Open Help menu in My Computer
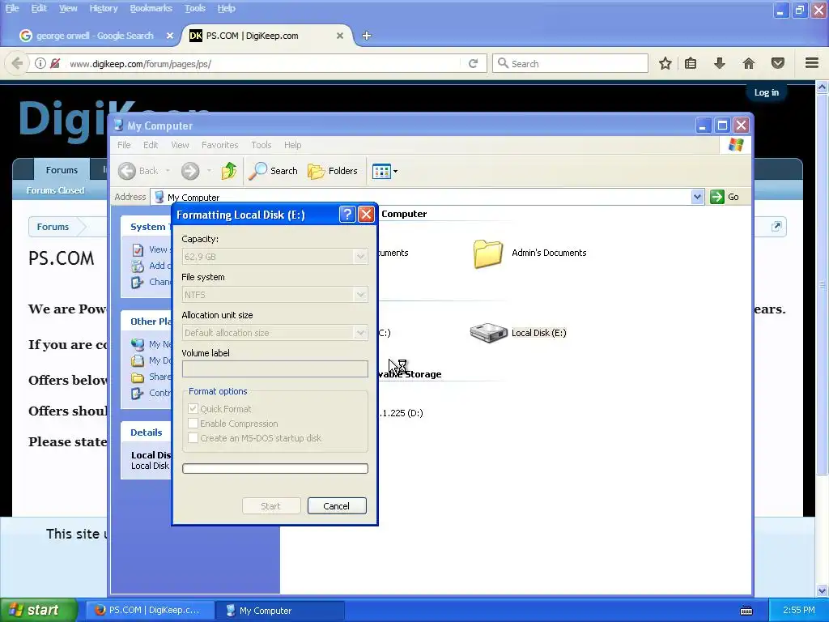 click(292, 145)
